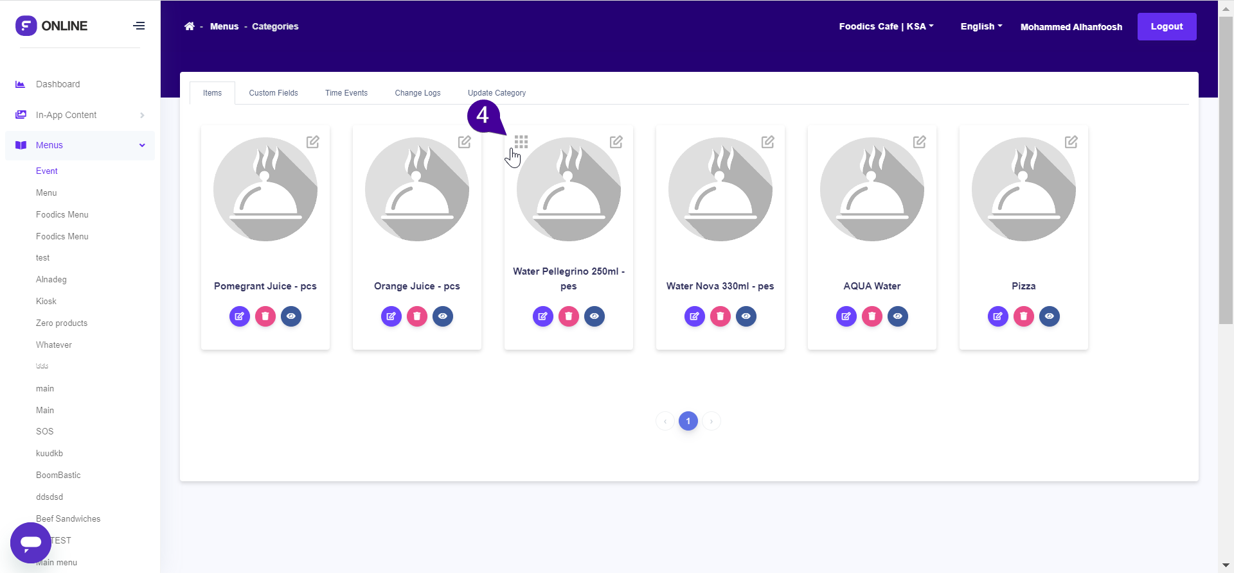Go to page 1 in pagination
Viewport: 1234px width, 573px height.
[688, 421]
